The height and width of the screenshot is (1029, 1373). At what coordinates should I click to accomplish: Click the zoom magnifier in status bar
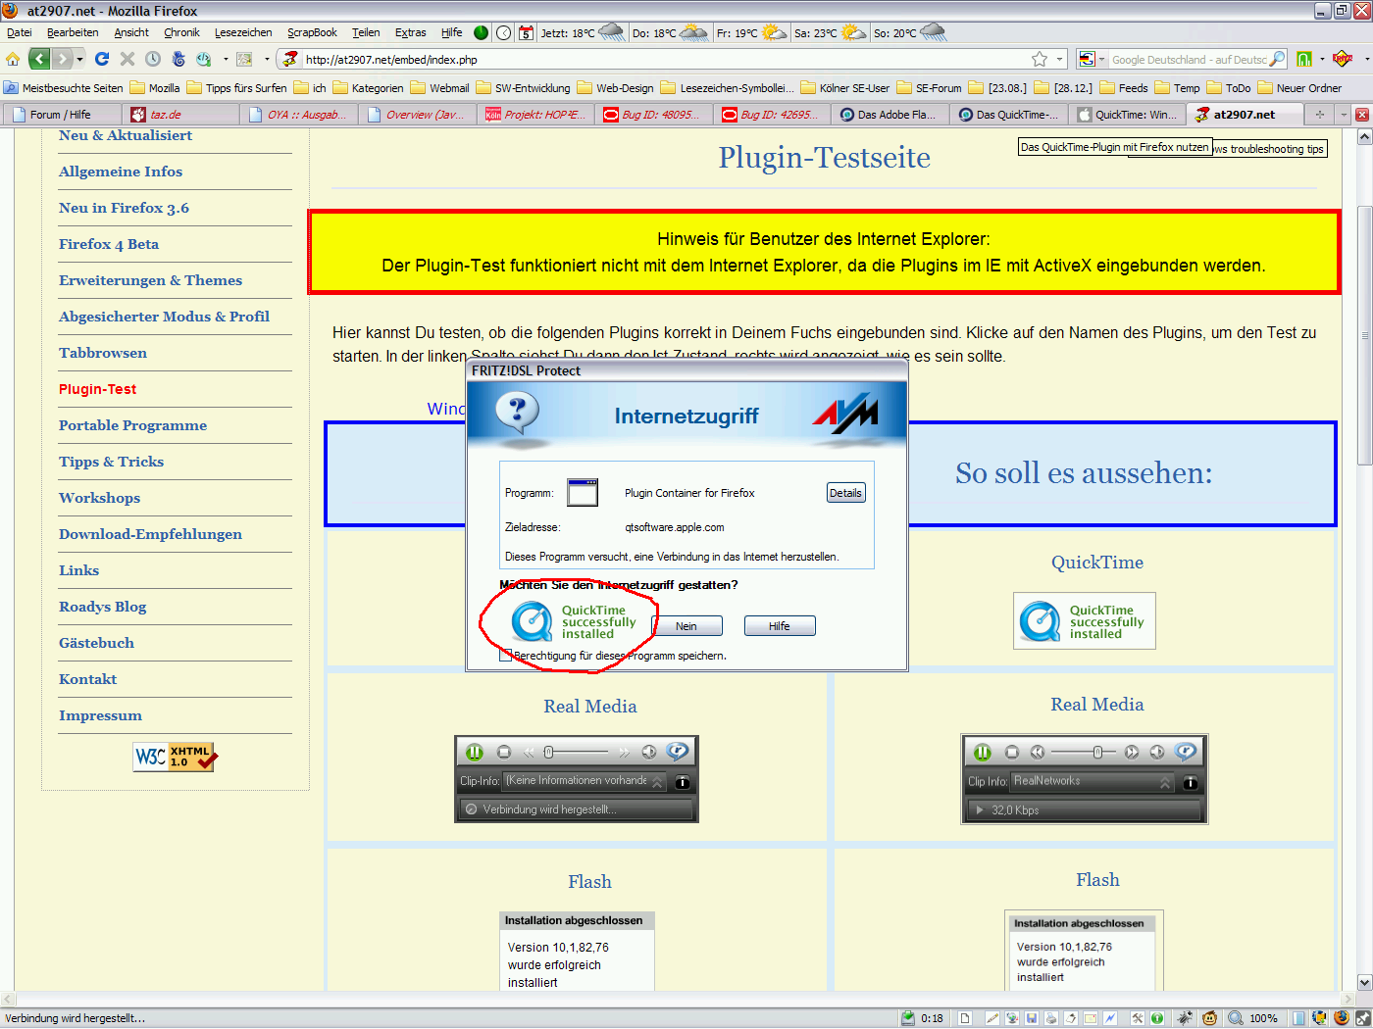1236,1018
